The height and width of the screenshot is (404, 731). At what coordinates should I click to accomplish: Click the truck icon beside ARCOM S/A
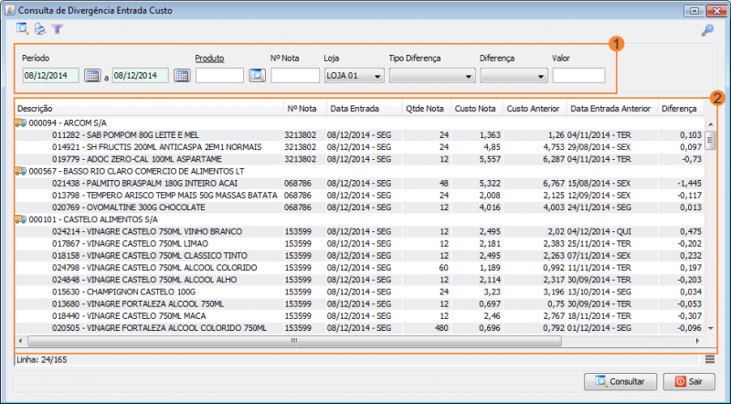coord(20,122)
